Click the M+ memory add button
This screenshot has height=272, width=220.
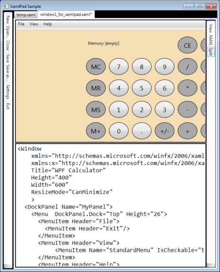tap(96, 131)
